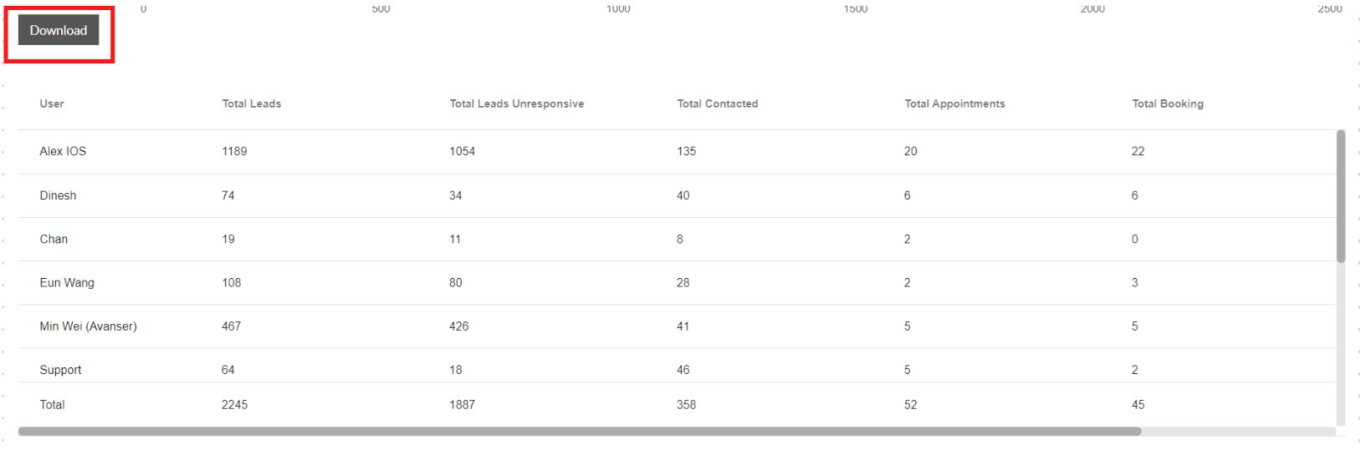
Task: Click the Total summary row label
Action: click(52, 405)
